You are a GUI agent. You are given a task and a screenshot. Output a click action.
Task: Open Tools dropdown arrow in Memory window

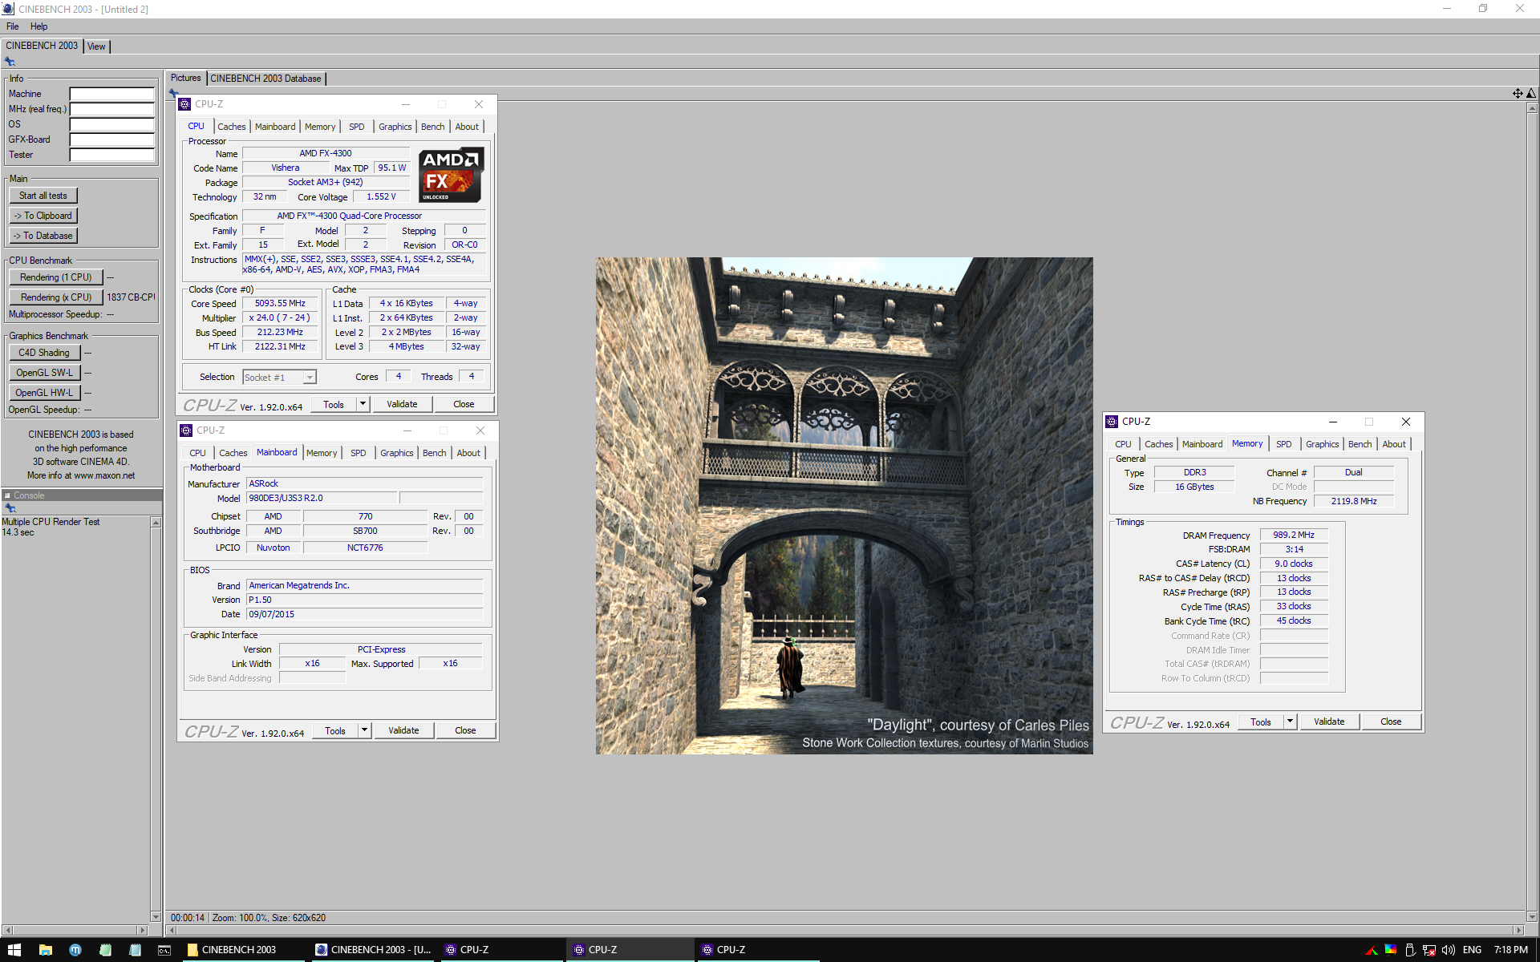pyautogui.click(x=1290, y=721)
